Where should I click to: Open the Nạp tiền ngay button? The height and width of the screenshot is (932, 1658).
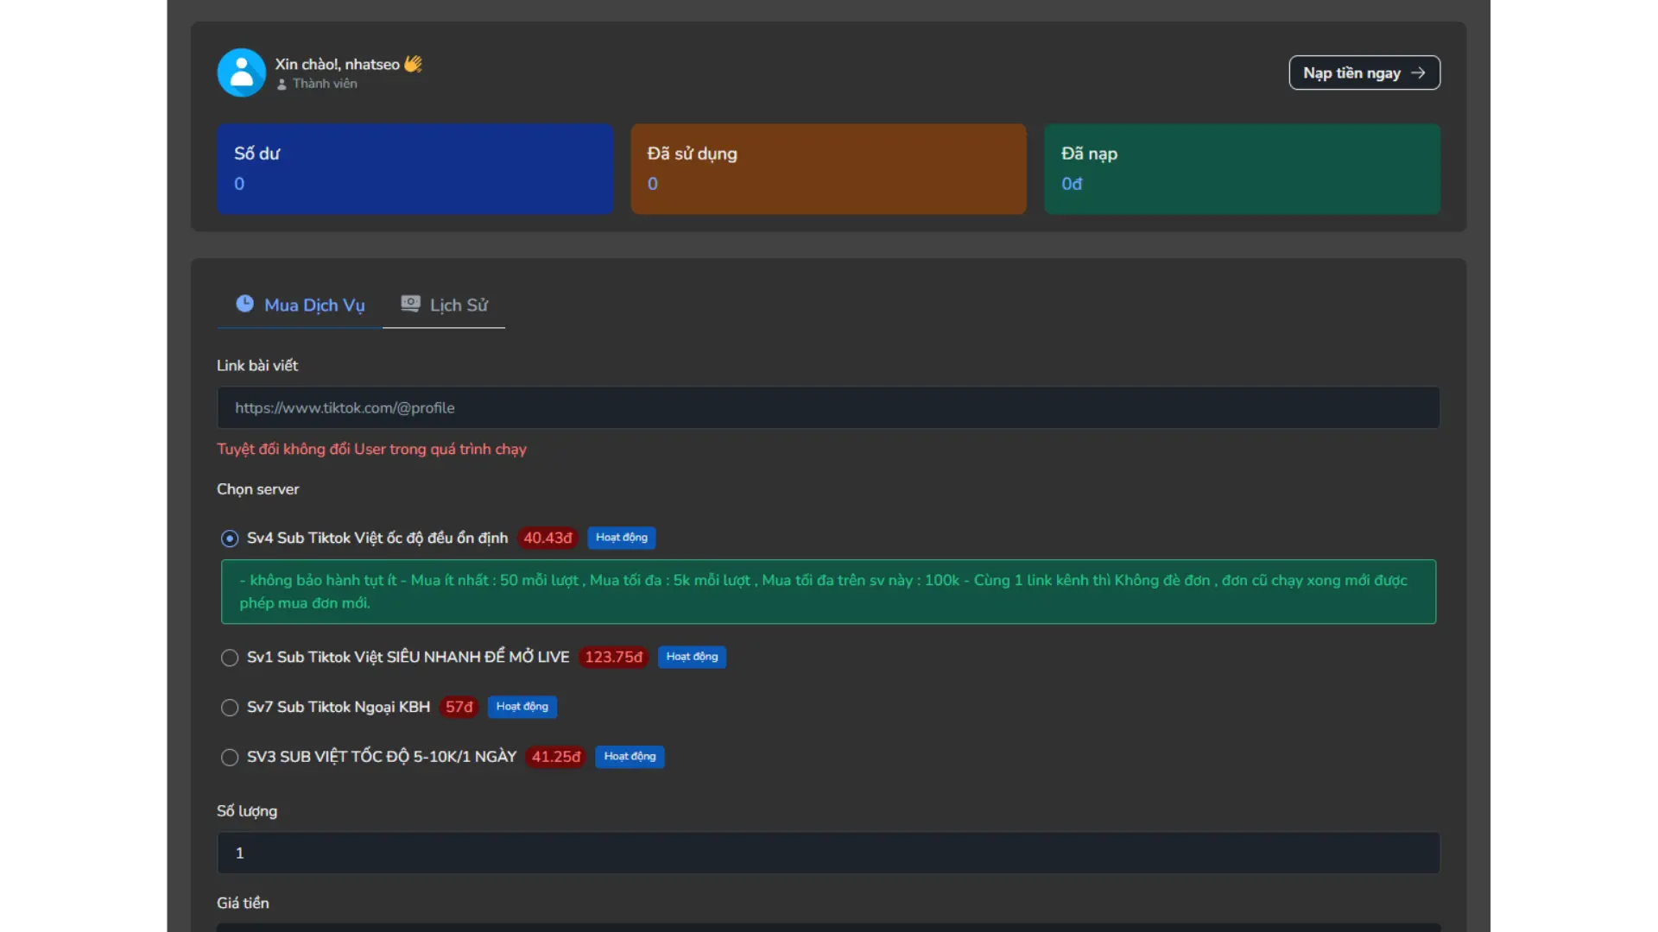(1364, 72)
